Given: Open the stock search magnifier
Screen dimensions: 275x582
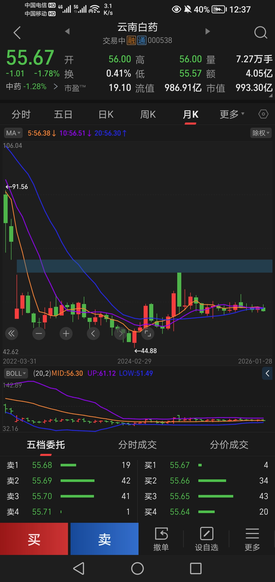Looking at the screenshot, I should click(x=261, y=33).
